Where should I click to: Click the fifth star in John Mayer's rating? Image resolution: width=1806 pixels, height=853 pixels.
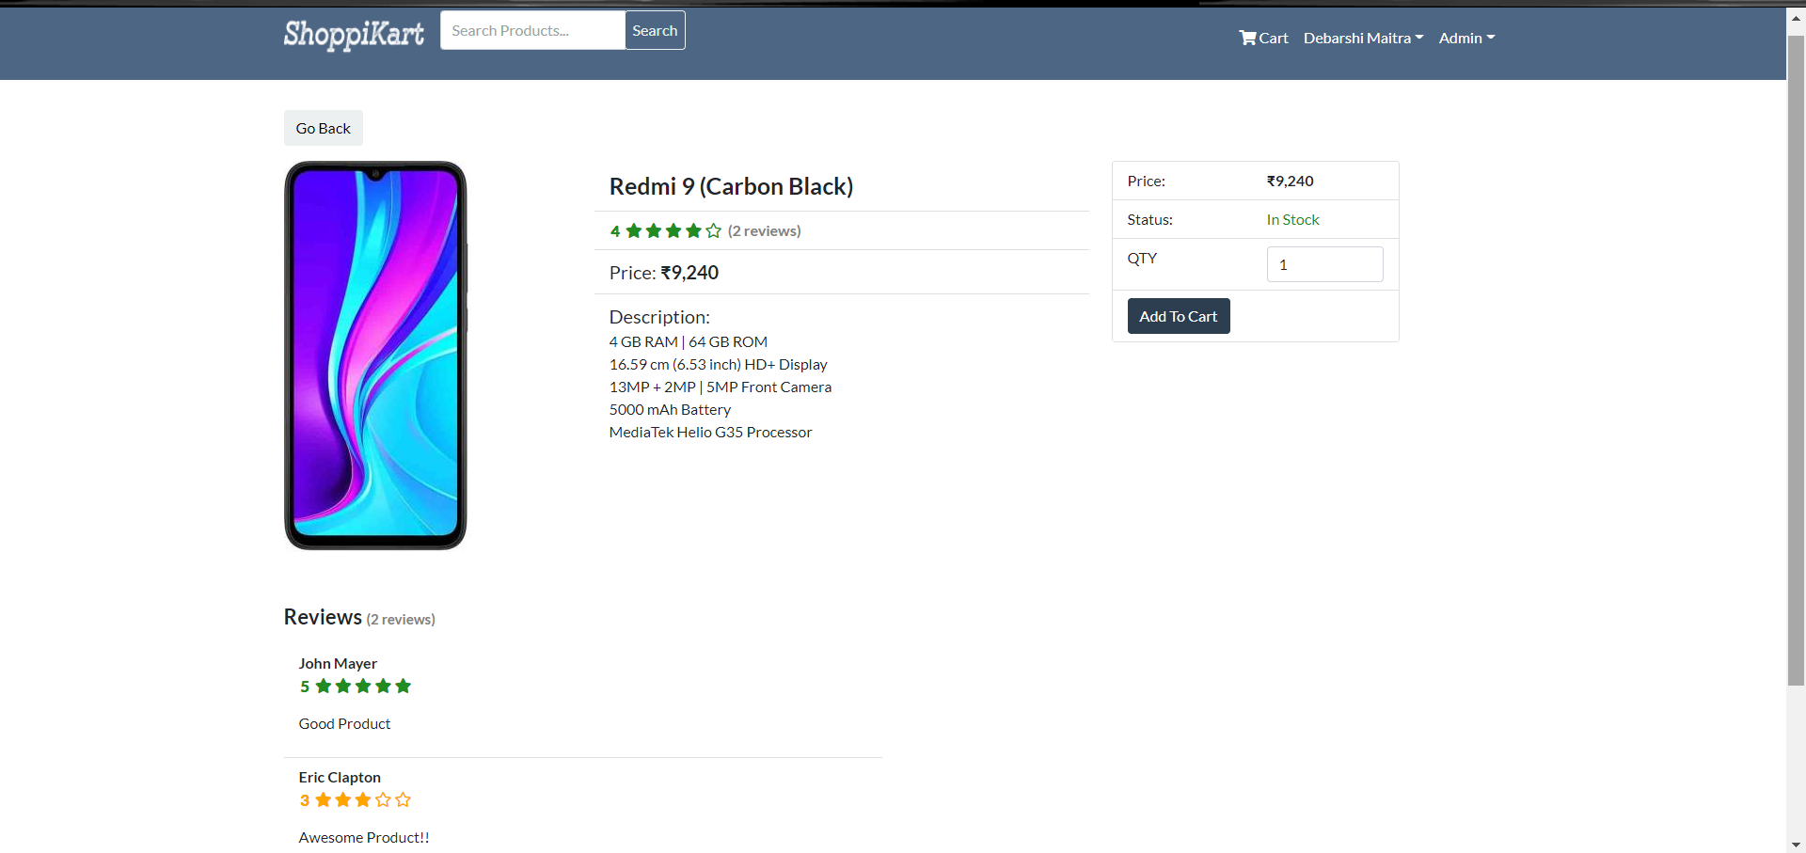click(404, 686)
